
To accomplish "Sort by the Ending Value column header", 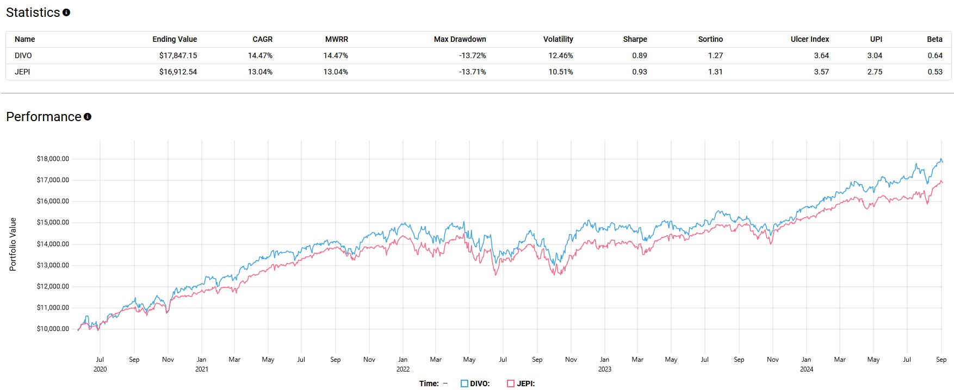I will pos(175,39).
